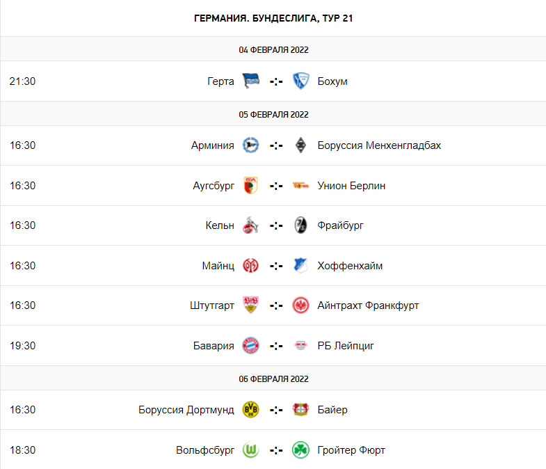Click the Wolfsburg club logo
The width and height of the screenshot is (546, 469).
pyautogui.click(x=250, y=450)
